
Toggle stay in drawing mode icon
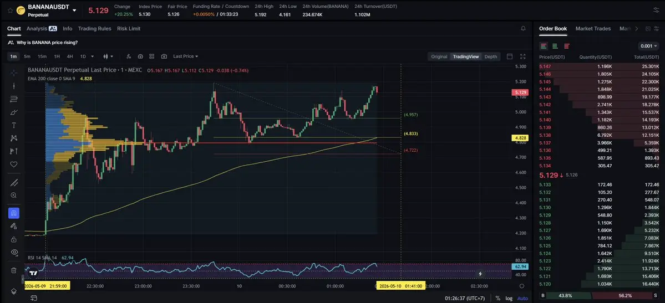[x=13, y=227]
